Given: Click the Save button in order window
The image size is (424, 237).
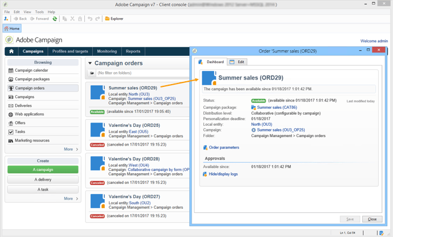Looking at the screenshot, I should [x=350, y=219].
